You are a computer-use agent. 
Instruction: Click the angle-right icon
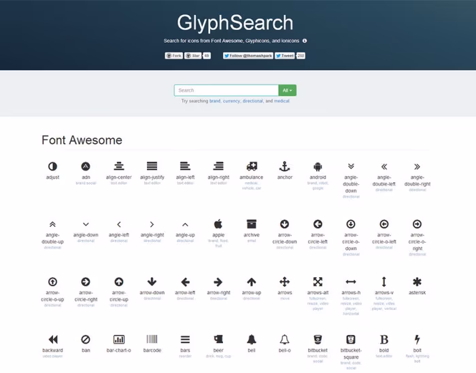click(x=152, y=224)
